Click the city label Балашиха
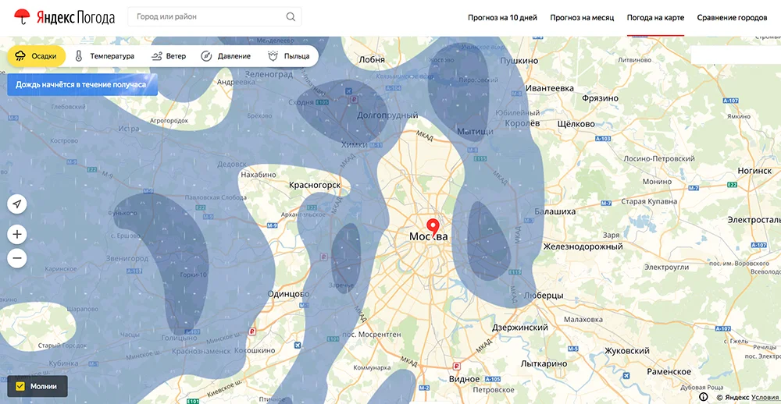781x404 pixels. [x=555, y=211]
